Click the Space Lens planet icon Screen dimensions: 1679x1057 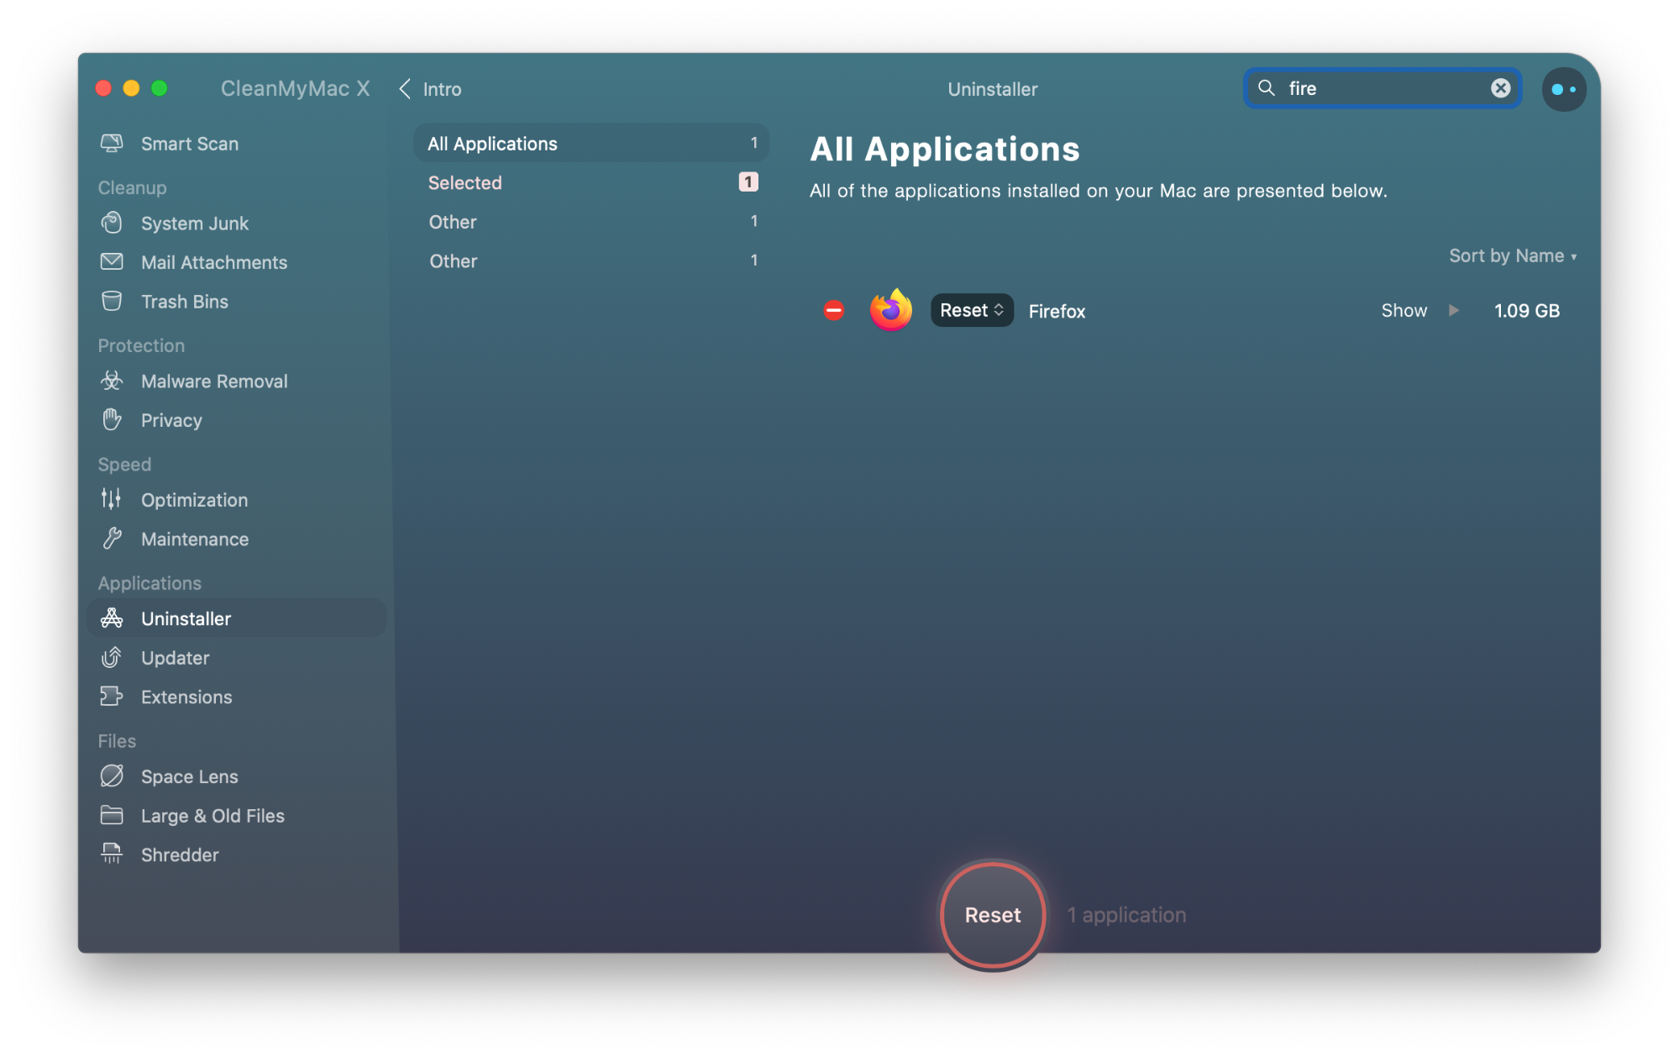(x=112, y=776)
